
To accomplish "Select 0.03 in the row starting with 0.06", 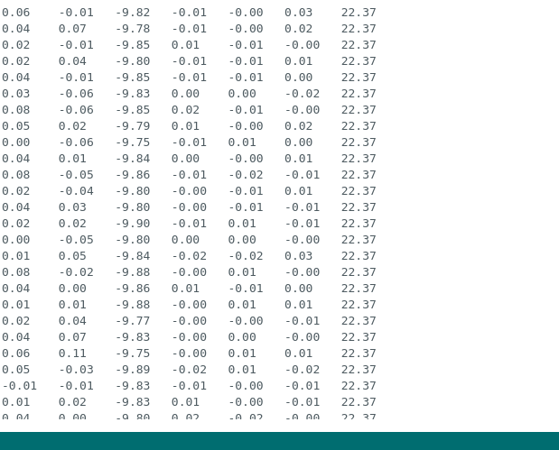I will pos(298,13).
